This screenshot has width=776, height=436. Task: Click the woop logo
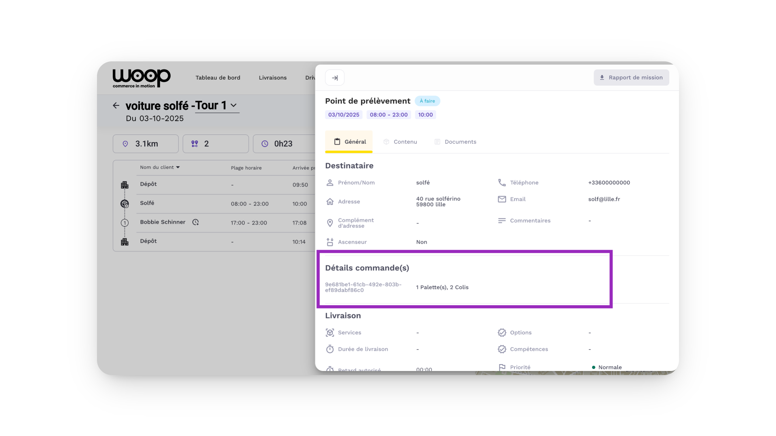point(141,78)
